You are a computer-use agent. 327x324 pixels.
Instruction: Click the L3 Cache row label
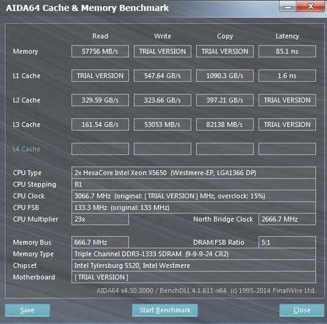[x=26, y=124]
